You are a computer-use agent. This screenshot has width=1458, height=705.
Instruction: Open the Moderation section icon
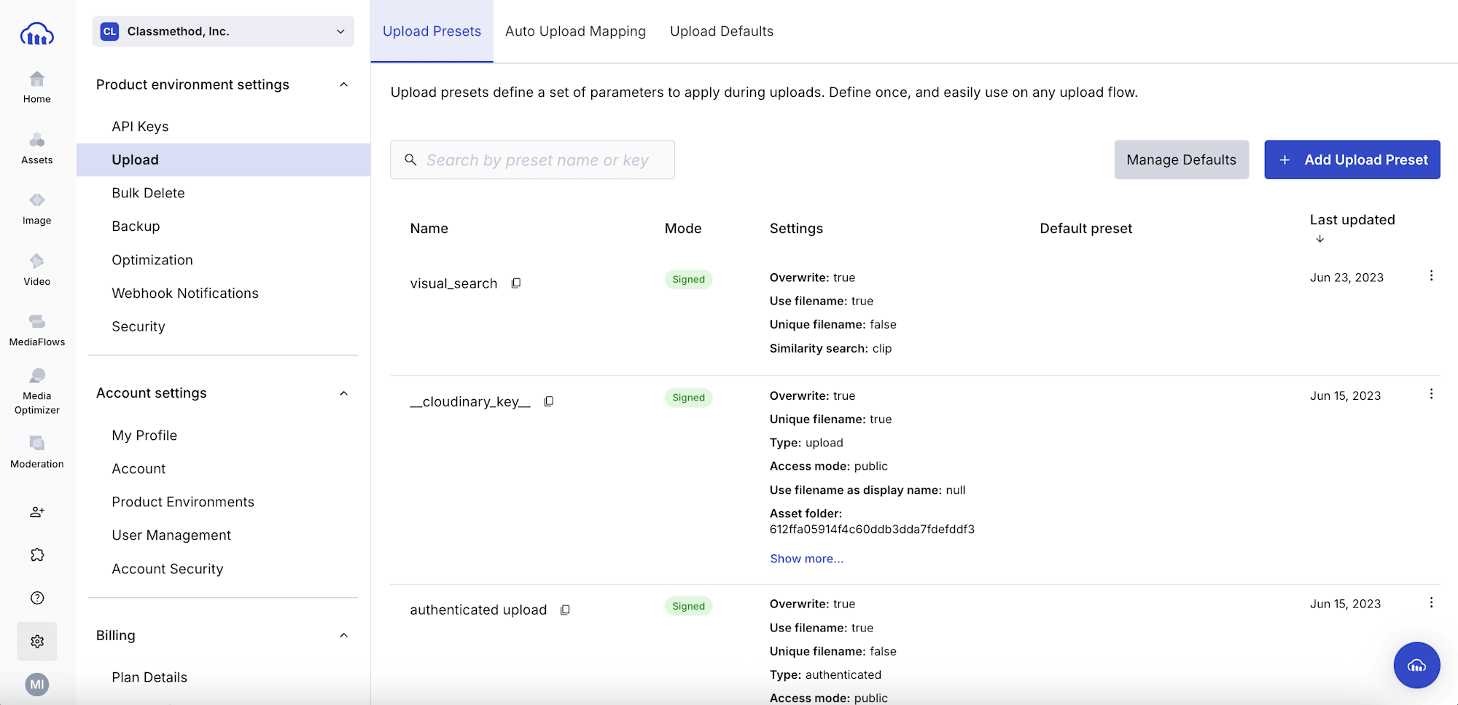tap(36, 443)
